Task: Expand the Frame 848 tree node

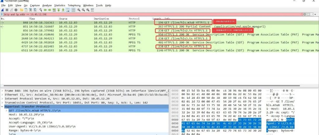Action: (2, 90)
